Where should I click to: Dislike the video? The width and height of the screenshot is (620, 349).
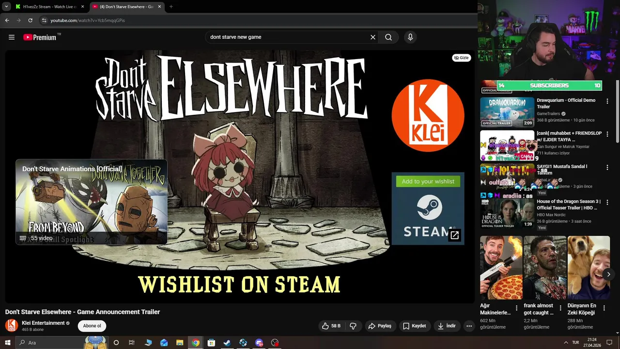click(x=353, y=326)
